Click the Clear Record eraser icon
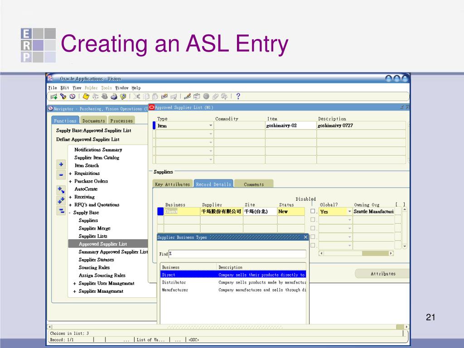Viewport: 464px width, 348px height. click(164, 97)
